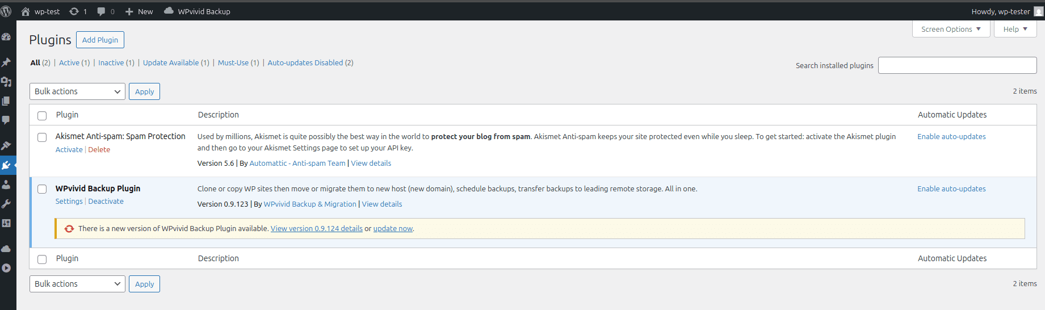The height and width of the screenshot is (310, 1045).
Task: Open WPvivid cloud icon in sidebar
Action: coord(6,249)
